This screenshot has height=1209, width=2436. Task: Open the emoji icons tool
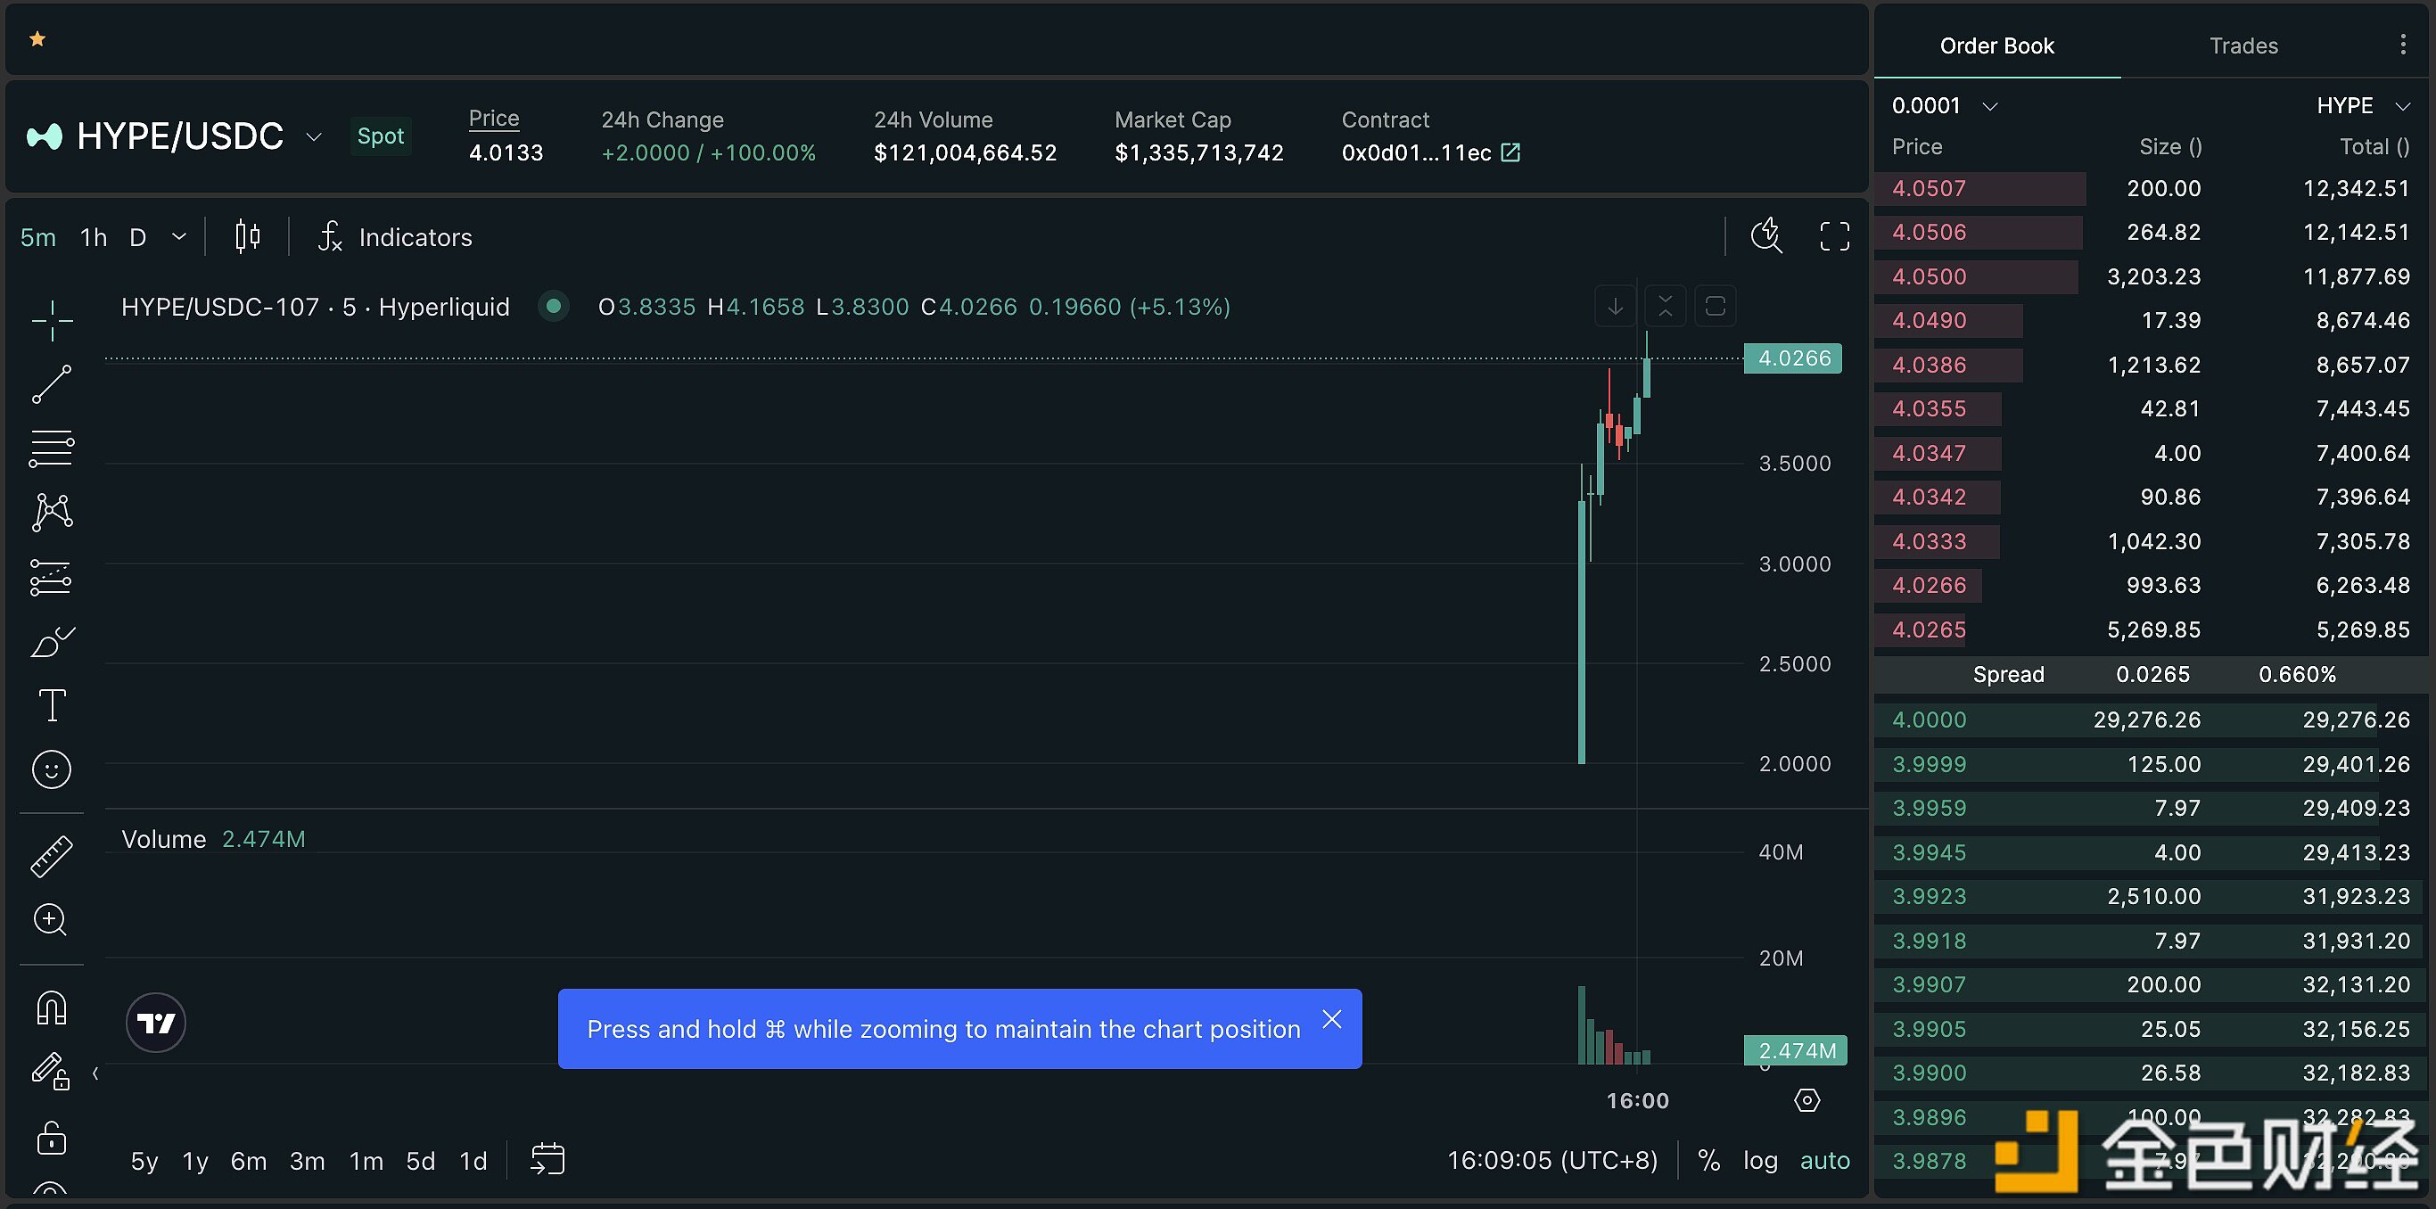point(52,769)
